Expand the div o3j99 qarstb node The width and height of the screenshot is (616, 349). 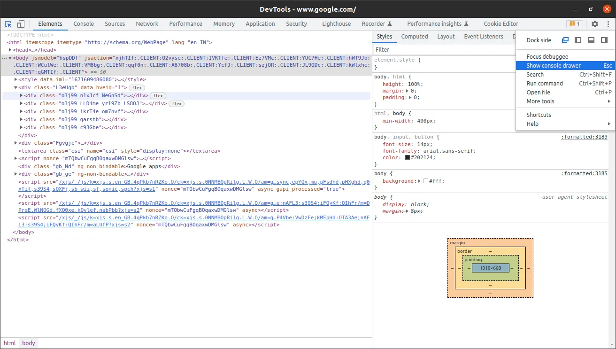click(x=22, y=120)
